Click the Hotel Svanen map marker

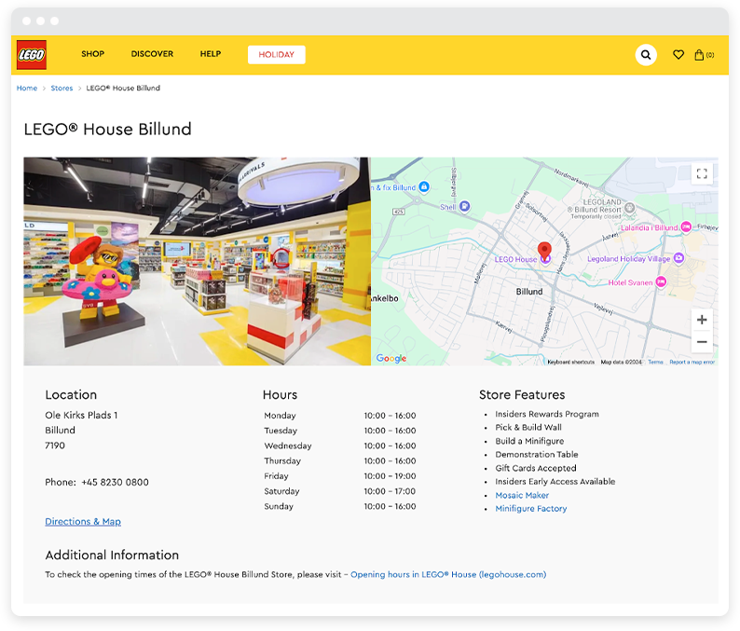click(661, 281)
